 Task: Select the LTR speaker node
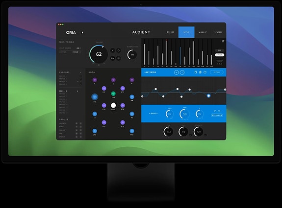tap(104, 122)
